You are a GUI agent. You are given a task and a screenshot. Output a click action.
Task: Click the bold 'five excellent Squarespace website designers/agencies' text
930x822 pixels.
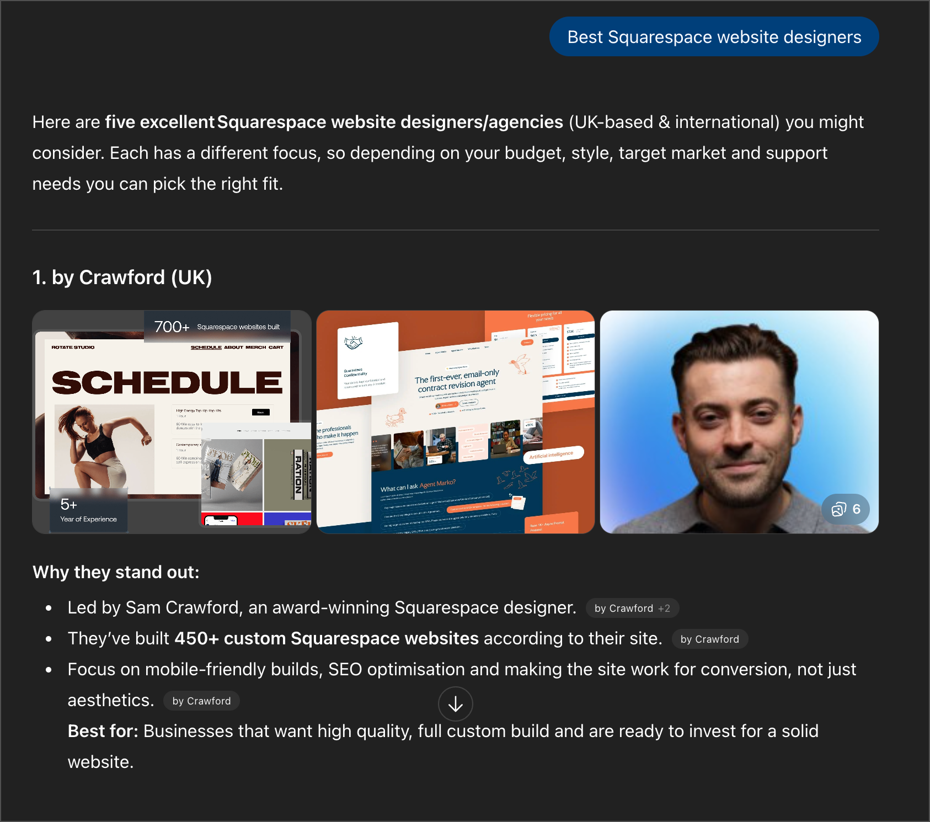pyautogui.click(x=334, y=122)
